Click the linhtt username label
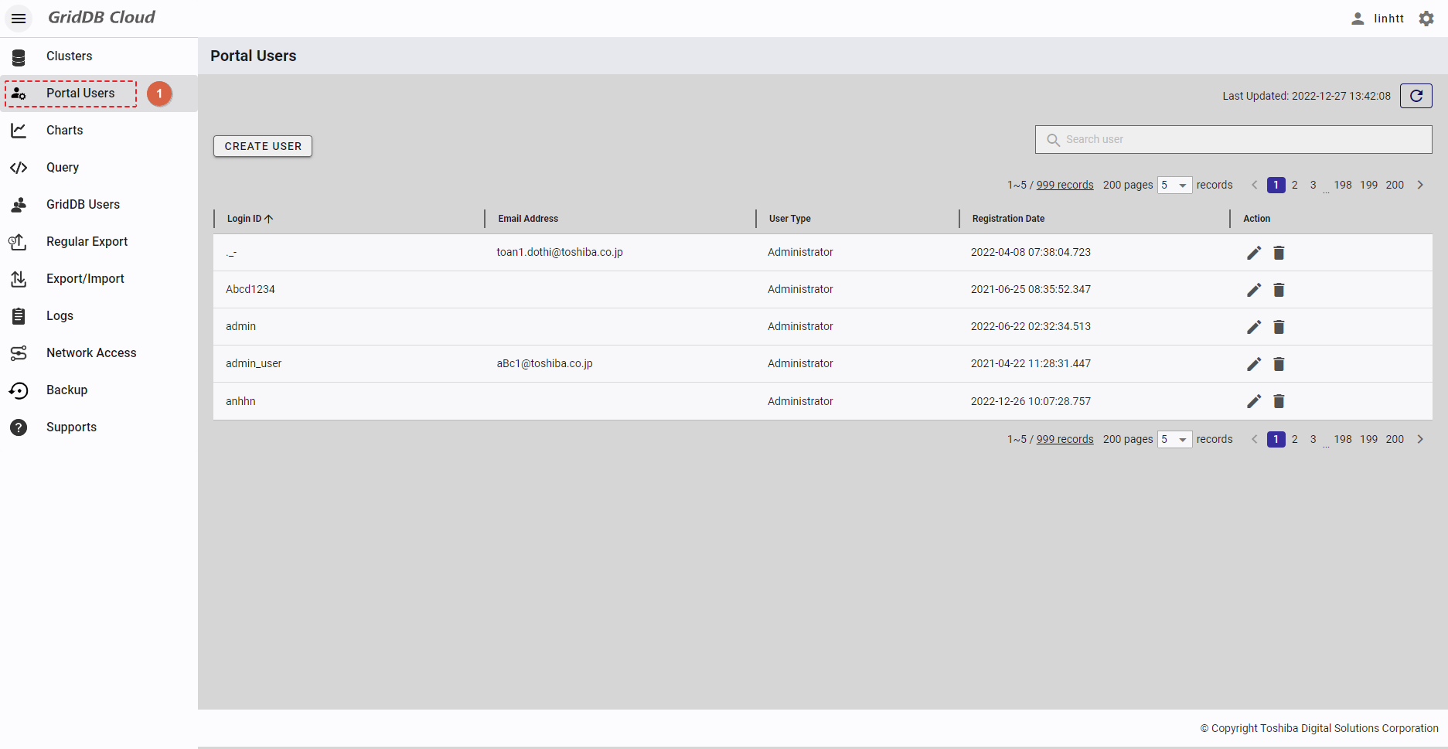 point(1388,19)
